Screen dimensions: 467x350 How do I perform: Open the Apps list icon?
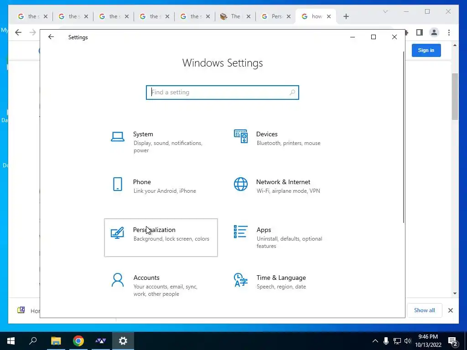click(241, 232)
